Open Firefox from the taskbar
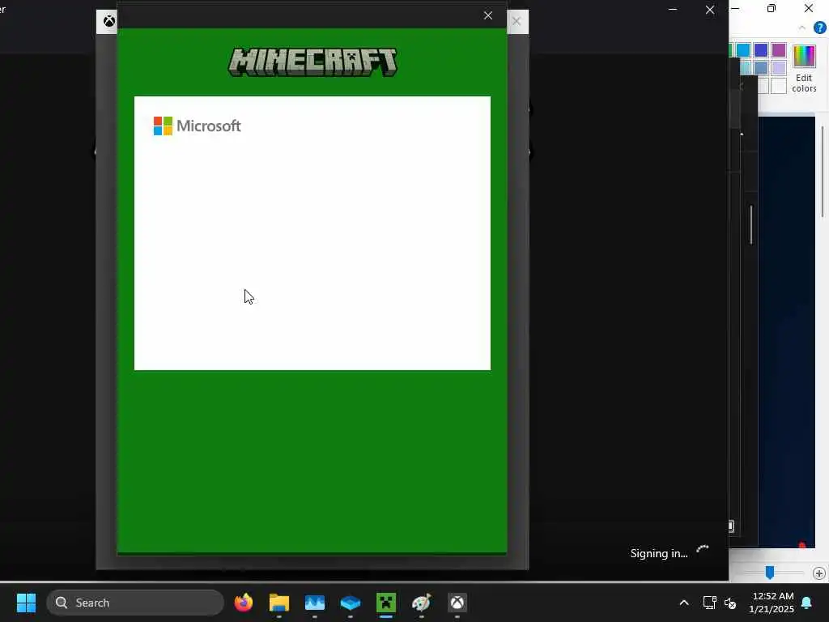Screen dimensions: 829x622 243,603
